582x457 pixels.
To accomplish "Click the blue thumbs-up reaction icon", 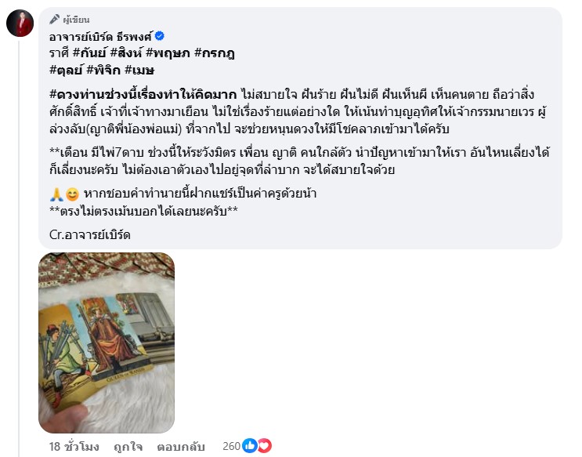I will pyautogui.click(x=250, y=445).
